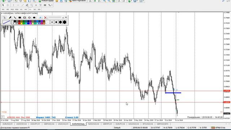Click the Default profile in status bar
This screenshot has width=231, height=130.
tap(117, 127)
